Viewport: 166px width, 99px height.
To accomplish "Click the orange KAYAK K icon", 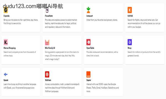I will tap(130, 10).
